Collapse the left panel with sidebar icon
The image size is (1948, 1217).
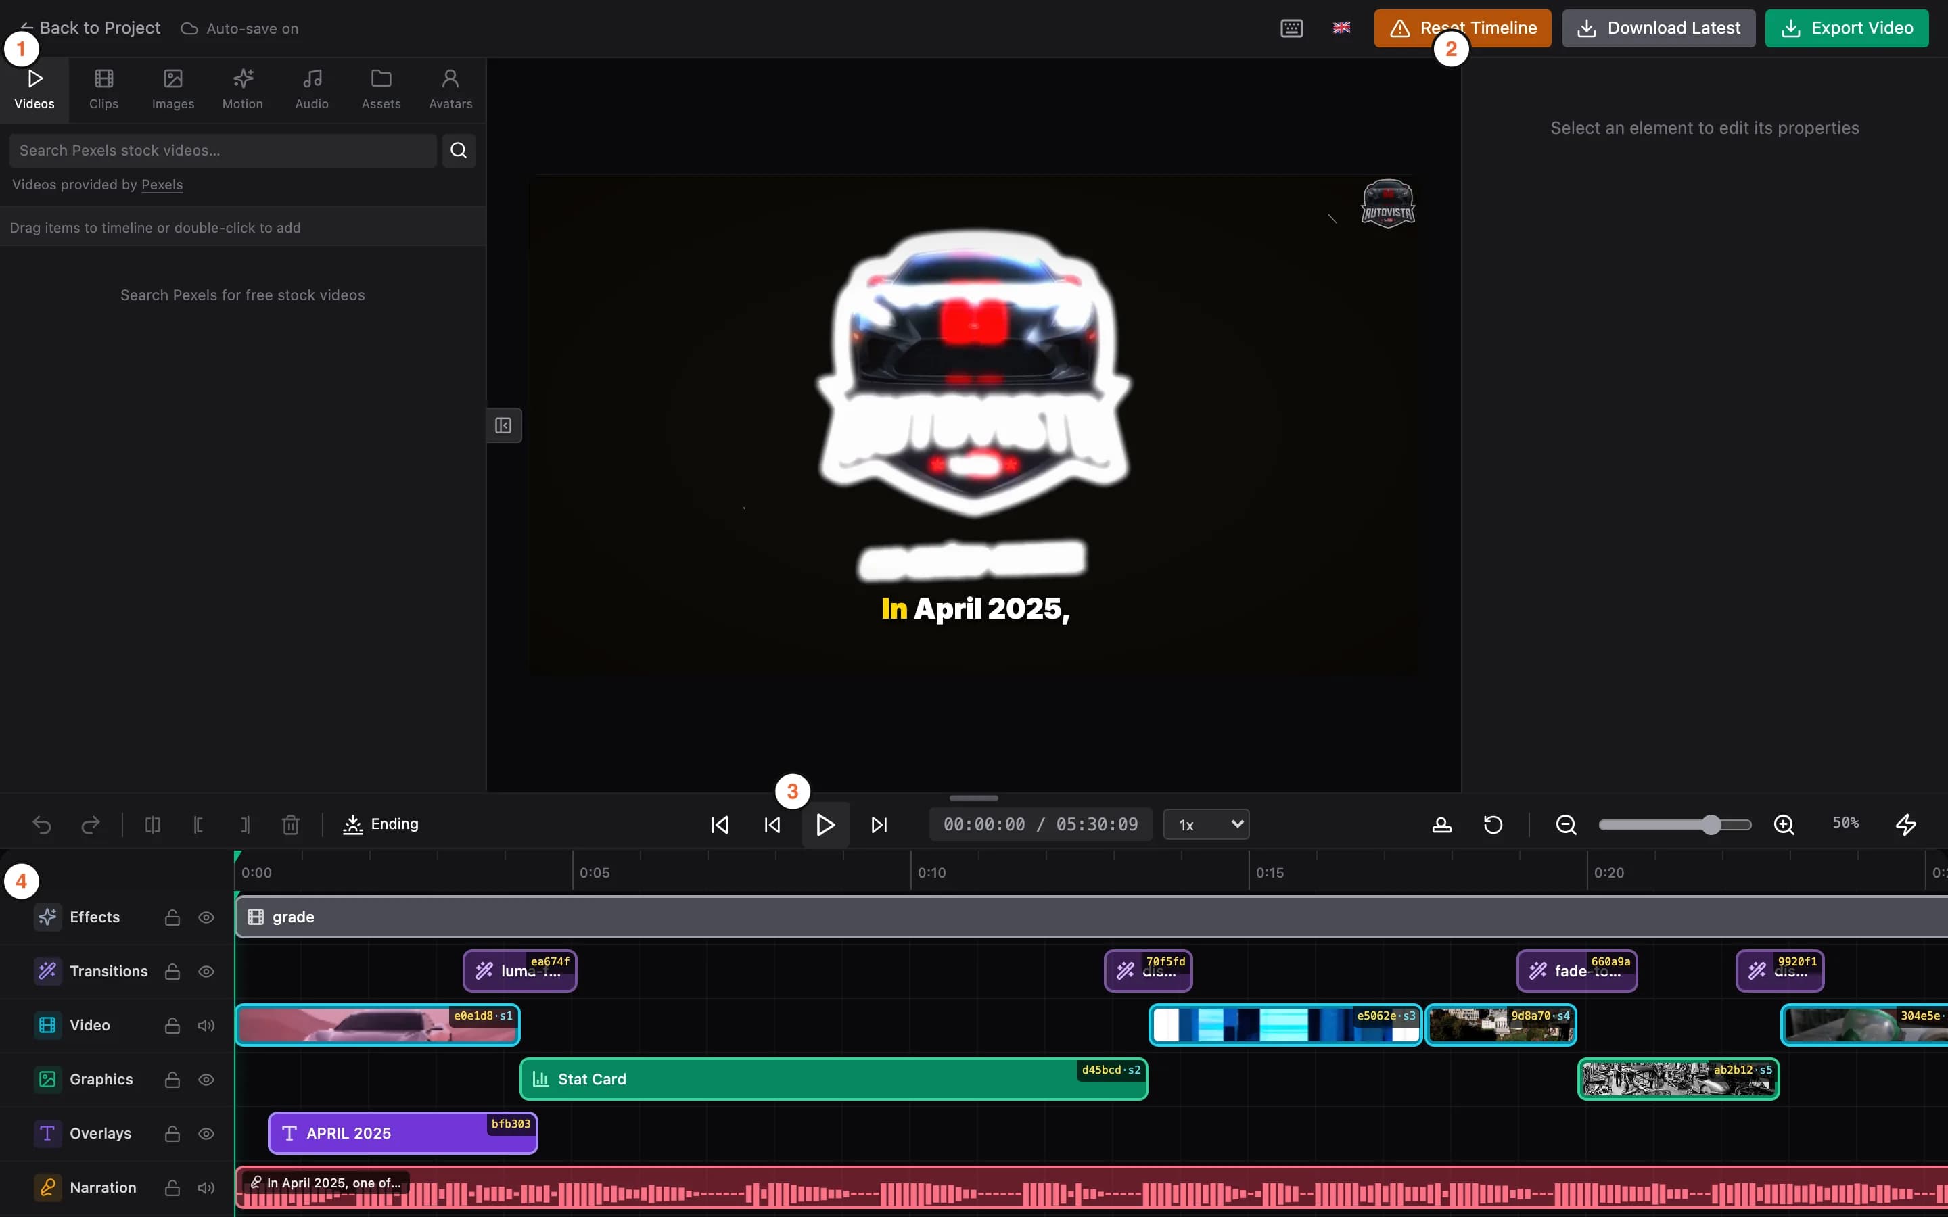(x=504, y=425)
